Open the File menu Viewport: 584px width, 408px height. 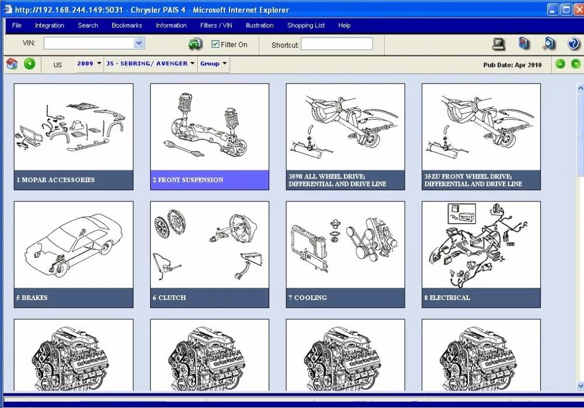coord(17,25)
